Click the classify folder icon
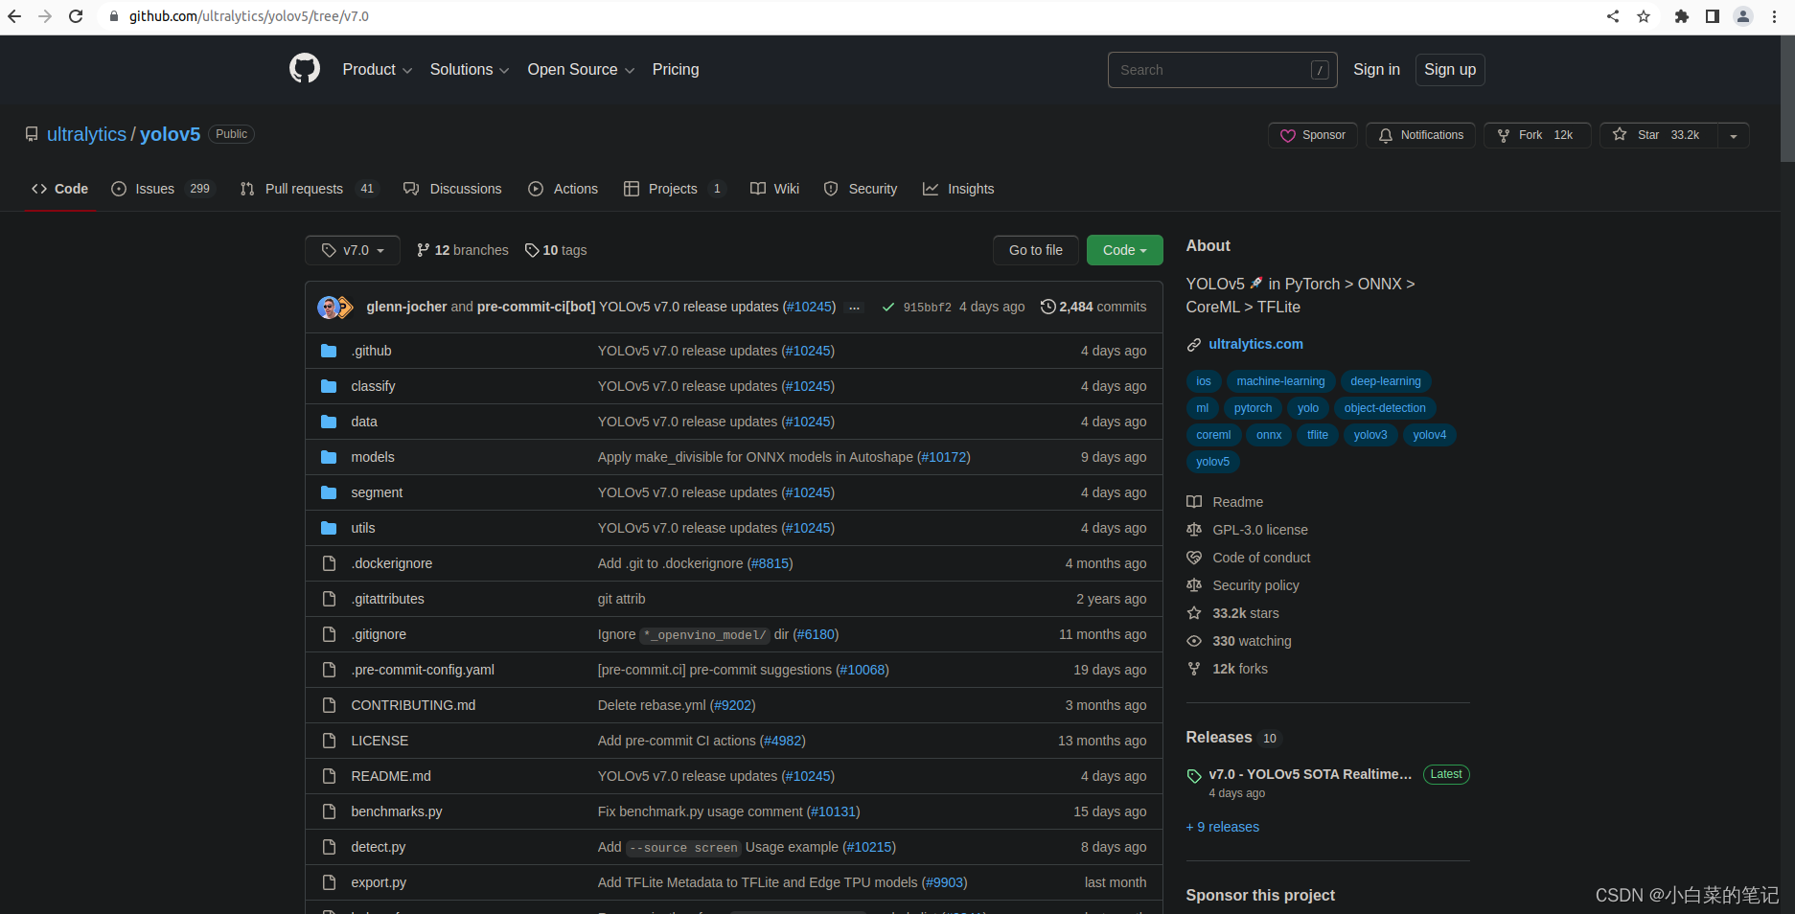1795x914 pixels. [x=329, y=386]
